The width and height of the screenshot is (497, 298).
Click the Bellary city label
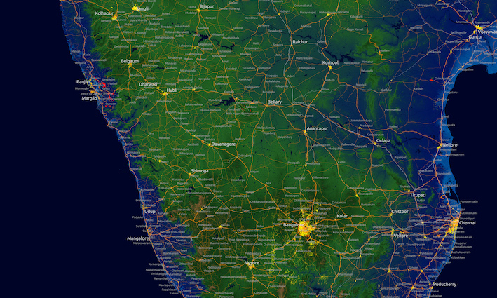coord(274,102)
